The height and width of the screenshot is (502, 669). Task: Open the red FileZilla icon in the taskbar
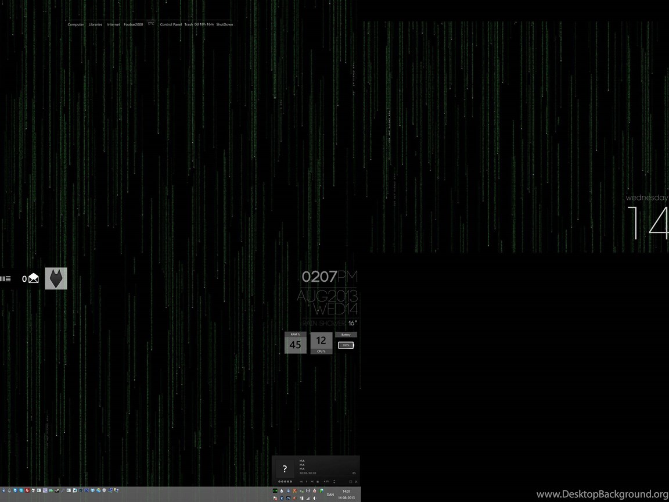tap(27, 490)
